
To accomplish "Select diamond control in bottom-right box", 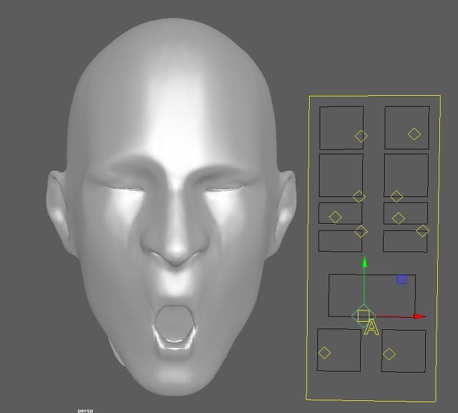I will pos(389,354).
